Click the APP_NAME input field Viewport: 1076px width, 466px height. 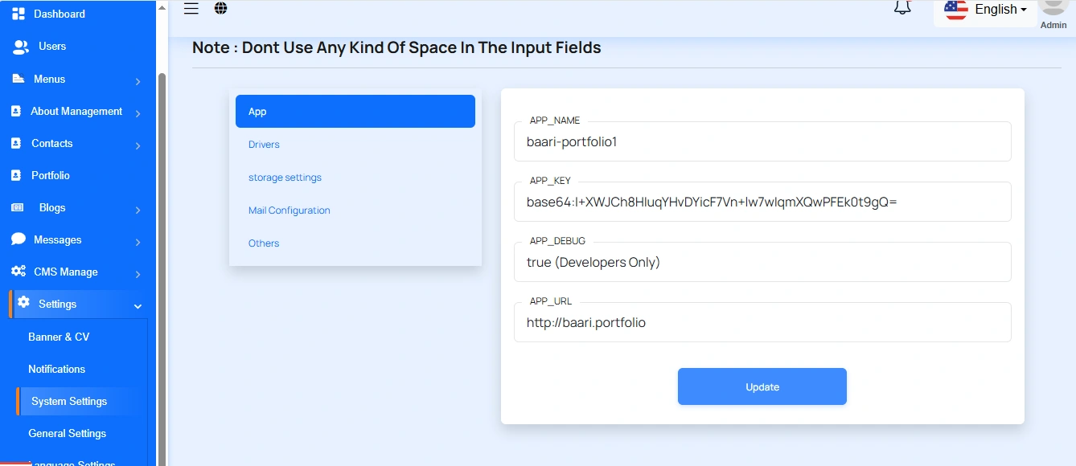coord(762,142)
